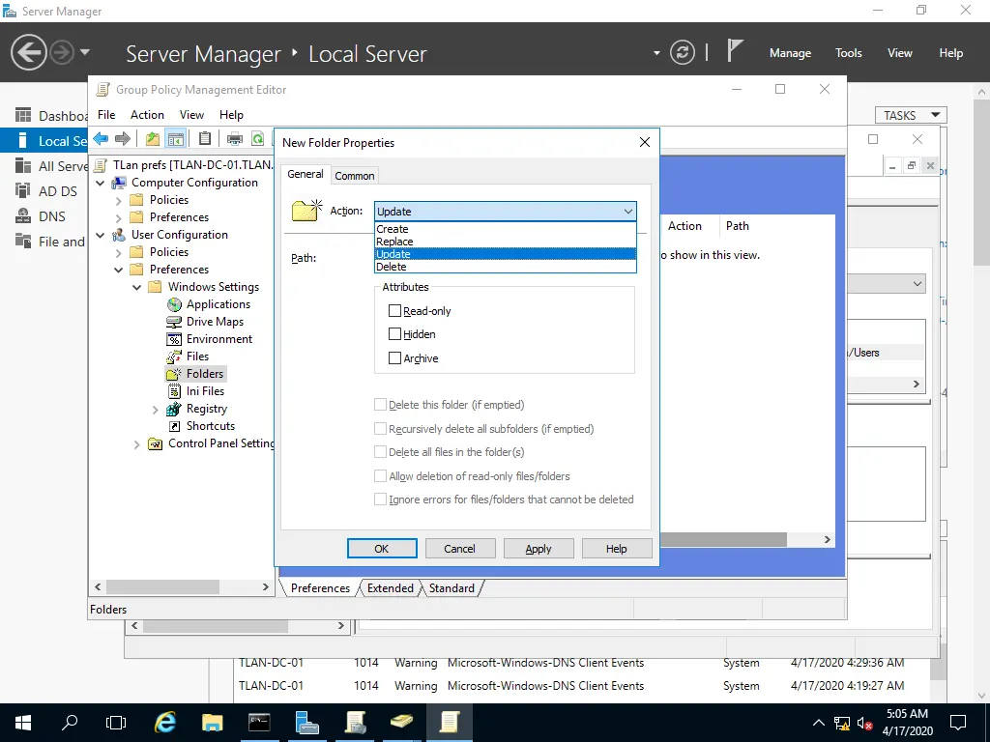Toggle the show/hide console tree toolbar icon
The image size is (990, 742).
(x=175, y=138)
